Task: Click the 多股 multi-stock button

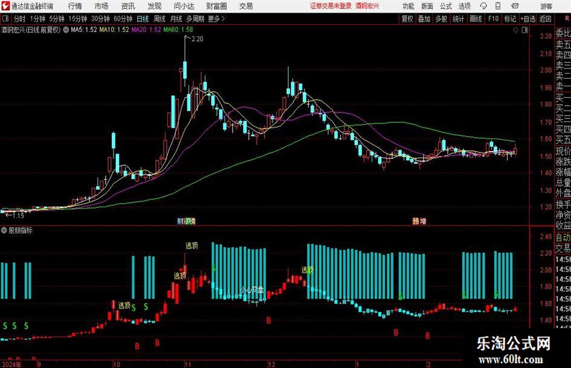Action: point(441,19)
